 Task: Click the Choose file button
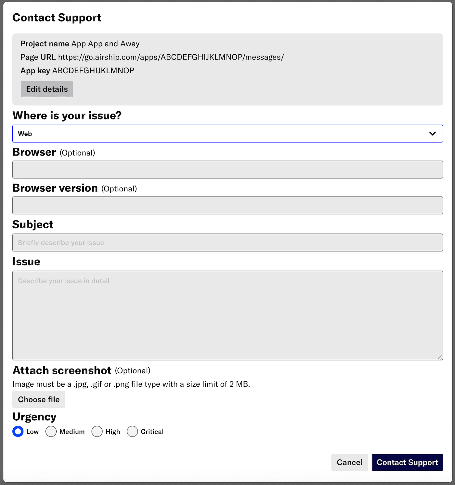click(39, 399)
